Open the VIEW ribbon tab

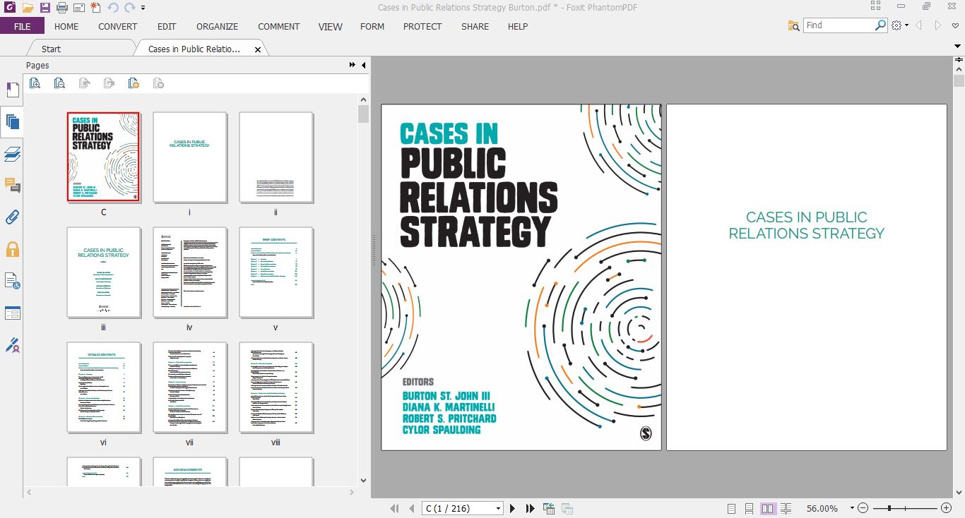coord(330,26)
